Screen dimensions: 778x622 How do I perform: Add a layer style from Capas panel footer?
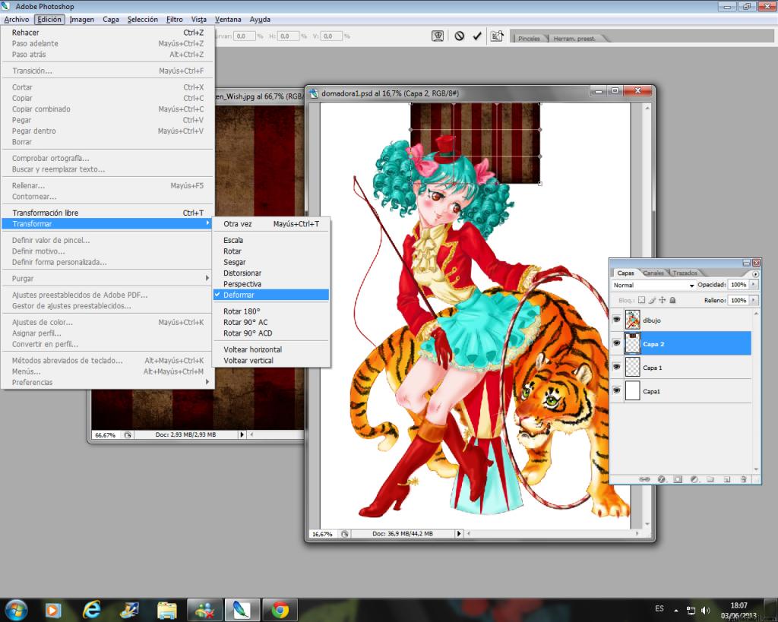tap(661, 479)
